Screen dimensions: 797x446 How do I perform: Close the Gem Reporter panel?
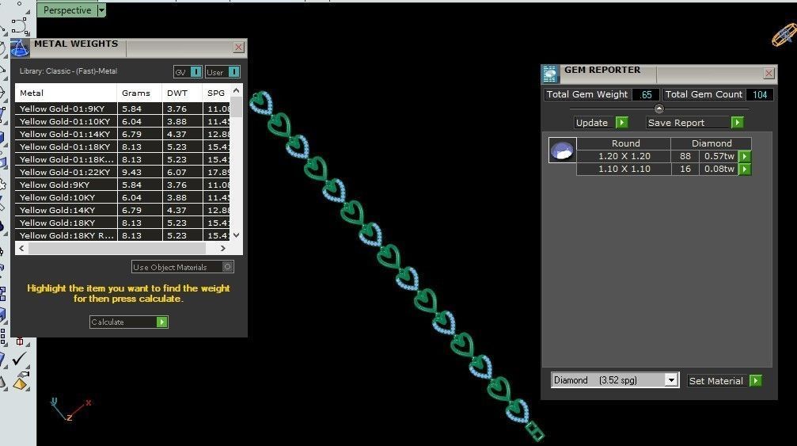(x=769, y=73)
